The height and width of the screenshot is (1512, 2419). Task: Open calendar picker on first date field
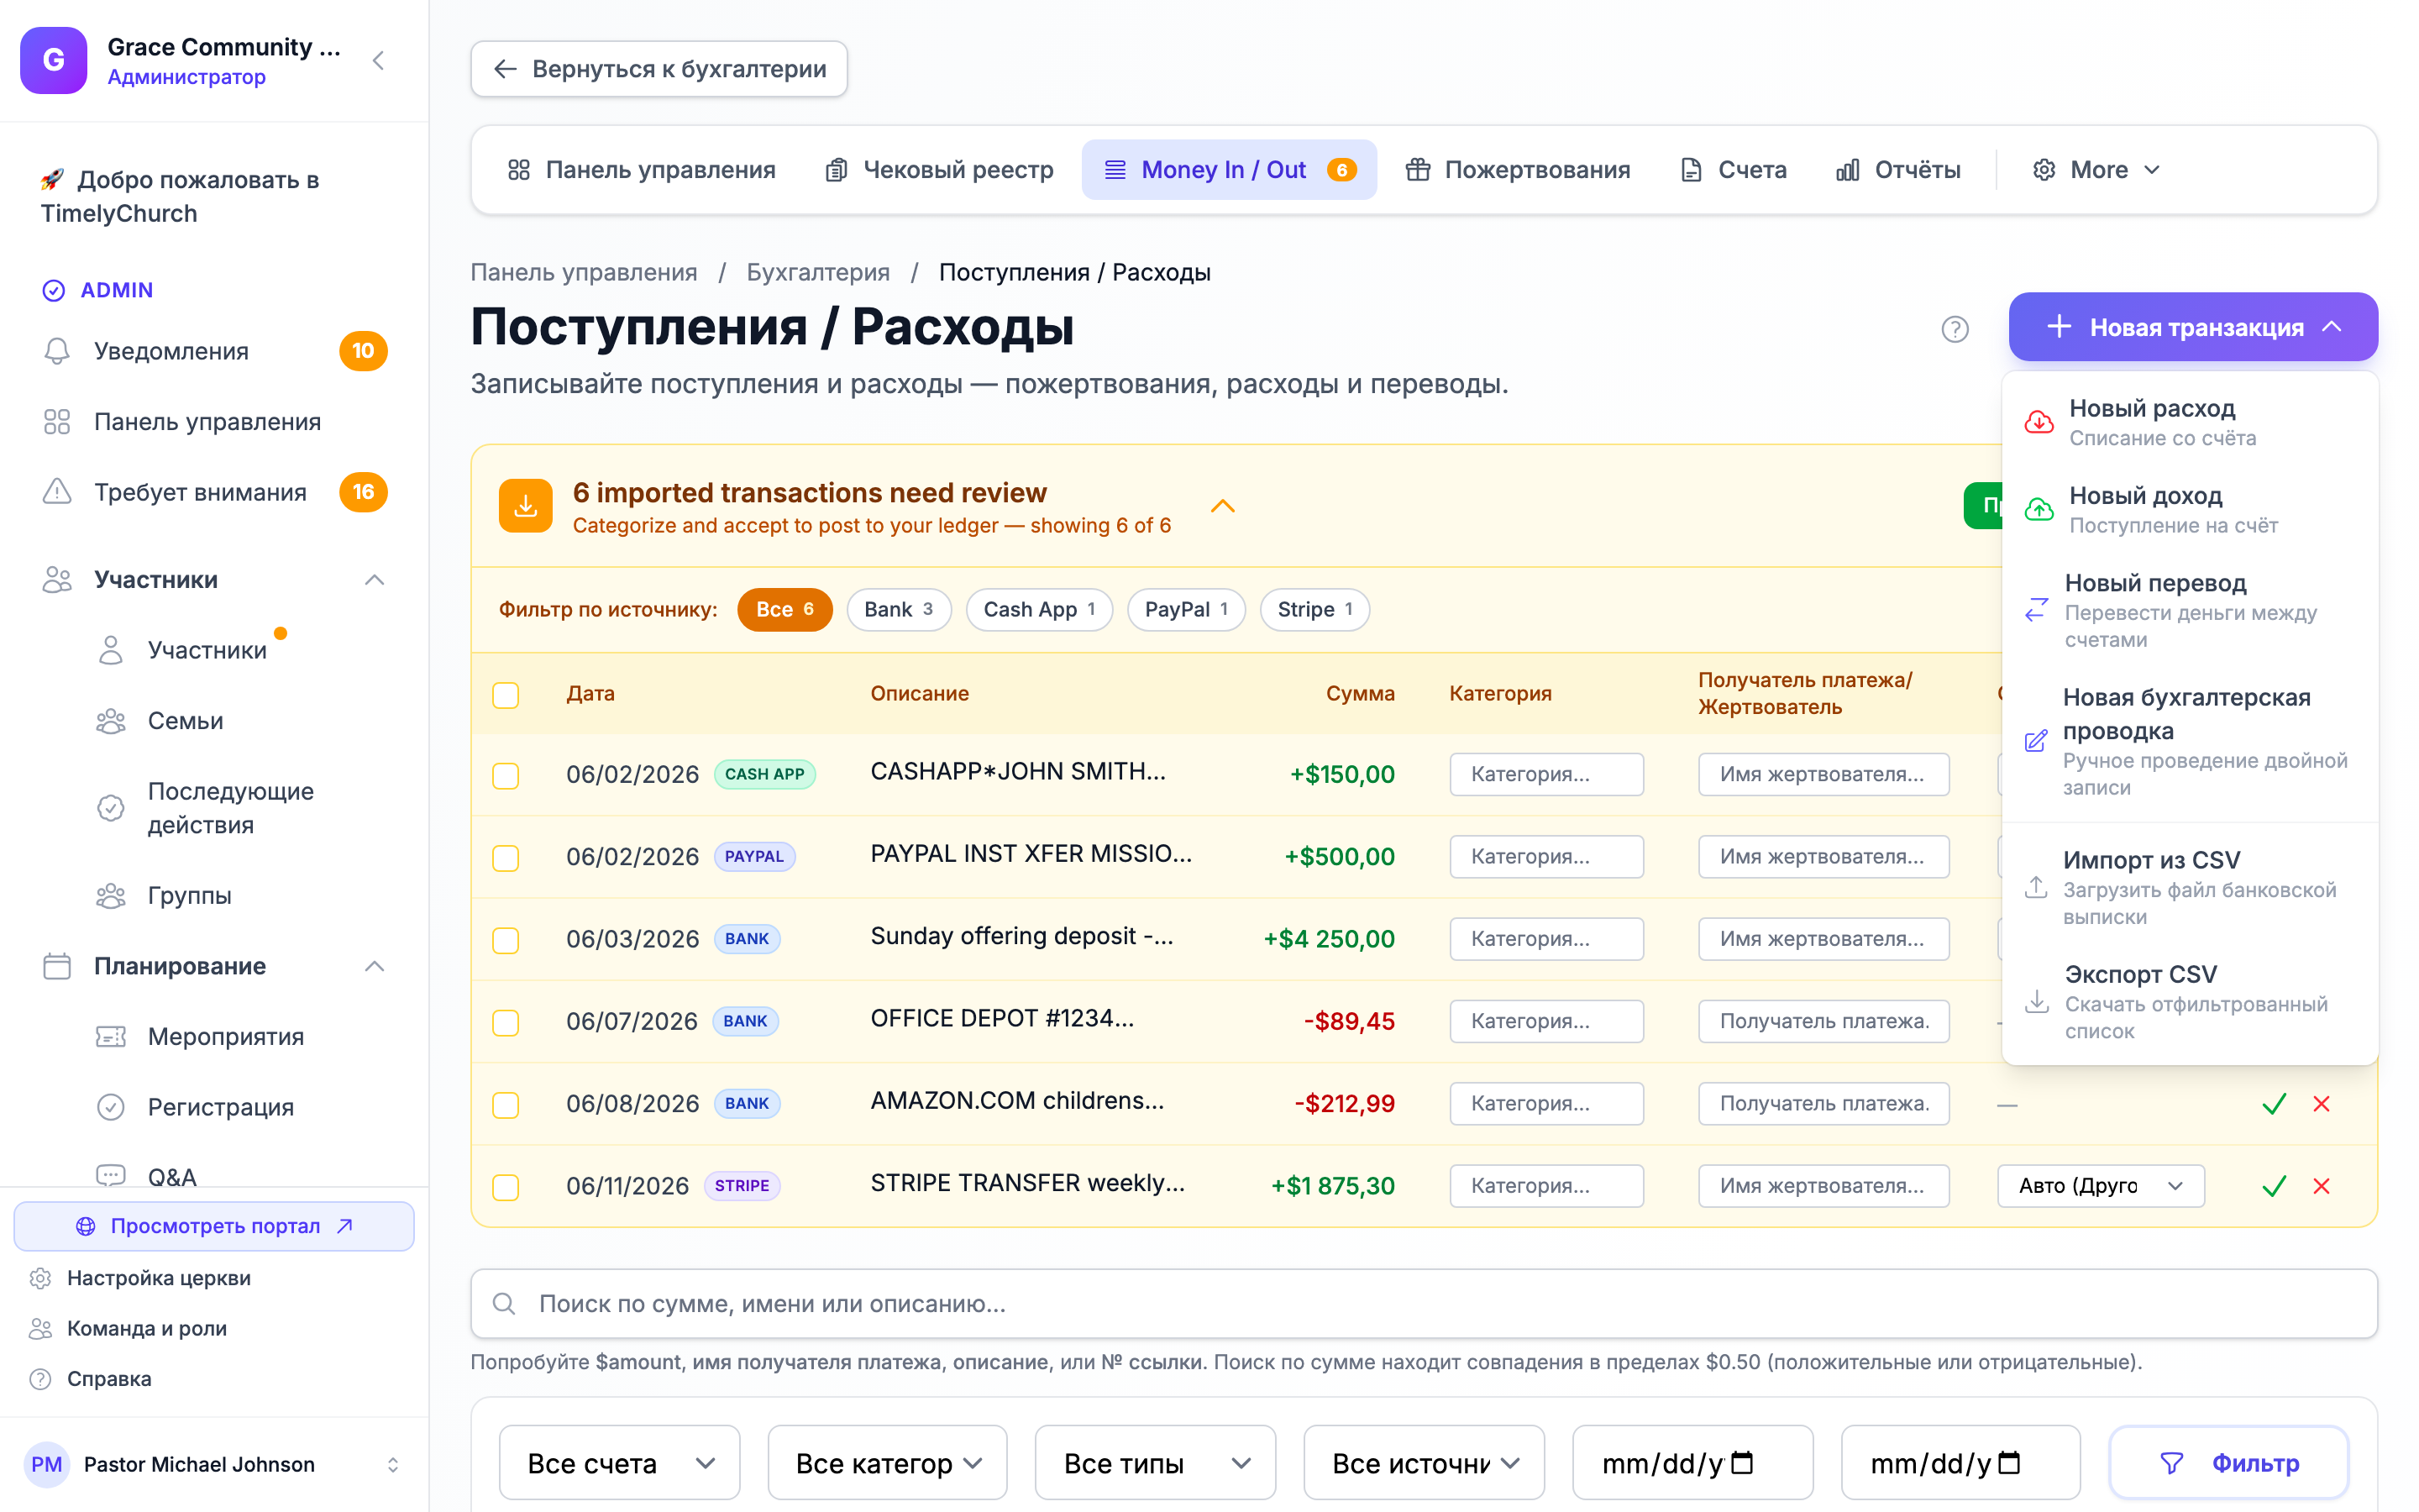tap(1741, 1463)
